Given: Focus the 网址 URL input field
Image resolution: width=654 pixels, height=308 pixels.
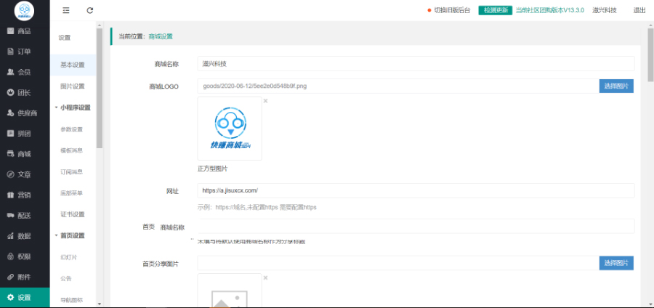Looking at the screenshot, I should click(416, 190).
